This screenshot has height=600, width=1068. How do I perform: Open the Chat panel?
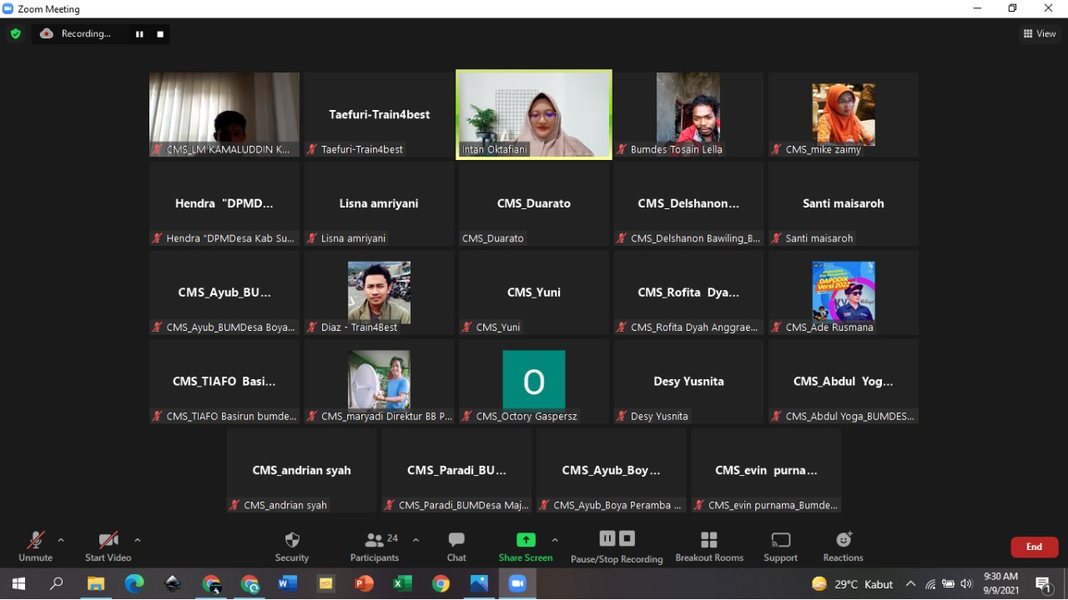click(x=456, y=547)
